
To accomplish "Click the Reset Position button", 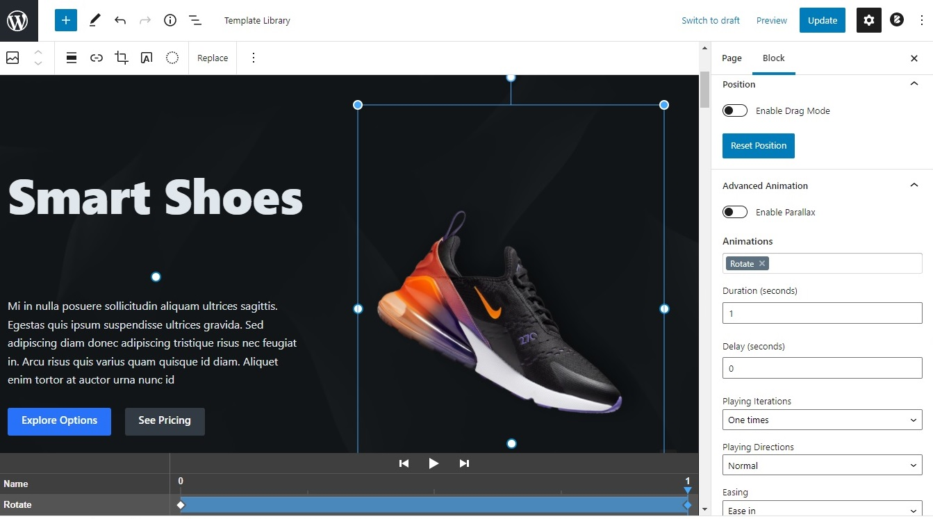I will 758,146.
